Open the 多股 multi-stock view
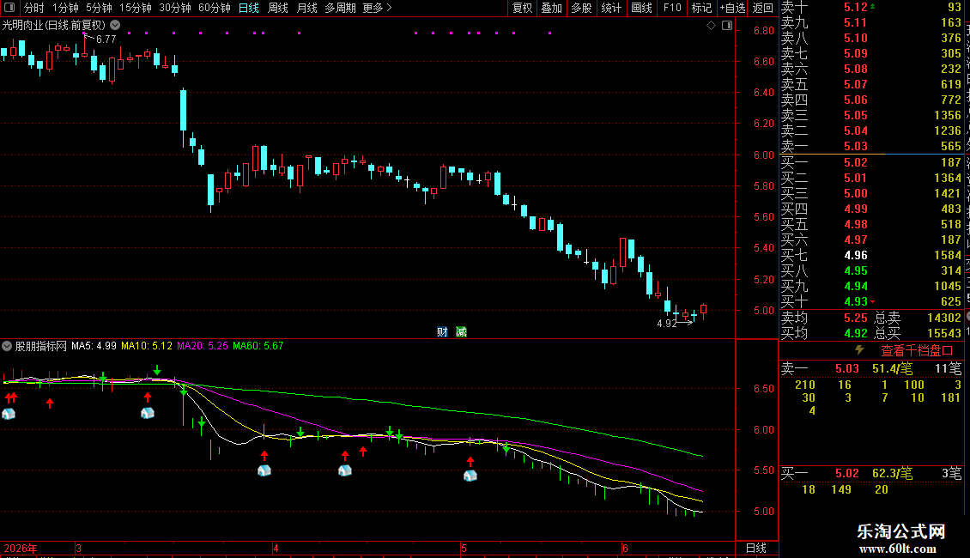The image size is (970, 558). click(x=581, y=8)
